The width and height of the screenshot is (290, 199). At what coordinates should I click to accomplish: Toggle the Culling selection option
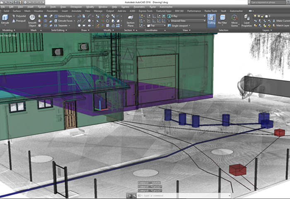coord(211,20)
